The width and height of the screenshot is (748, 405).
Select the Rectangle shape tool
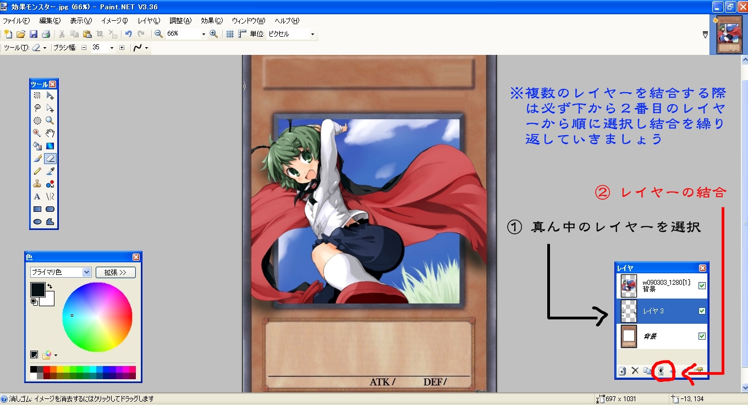click(37, 209)
